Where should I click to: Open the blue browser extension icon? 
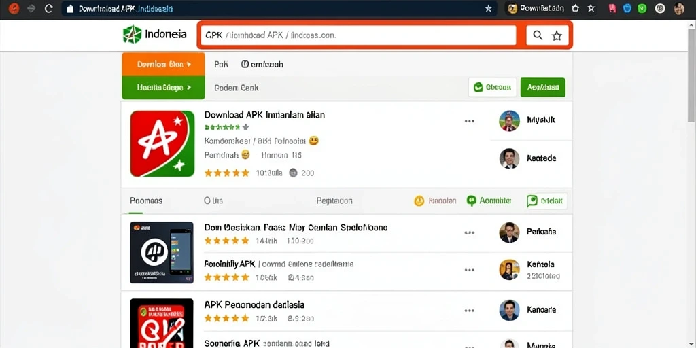pyautogui.click(x=627, y=8)
